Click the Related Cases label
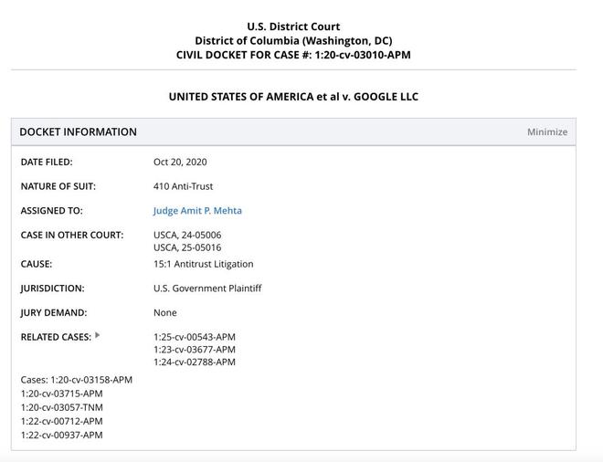This screenshot has height=462, width=603. 56,337
